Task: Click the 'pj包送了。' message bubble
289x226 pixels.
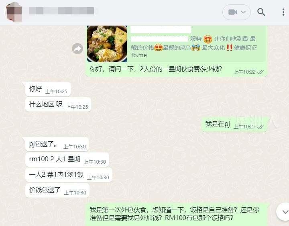Action: 57,144
